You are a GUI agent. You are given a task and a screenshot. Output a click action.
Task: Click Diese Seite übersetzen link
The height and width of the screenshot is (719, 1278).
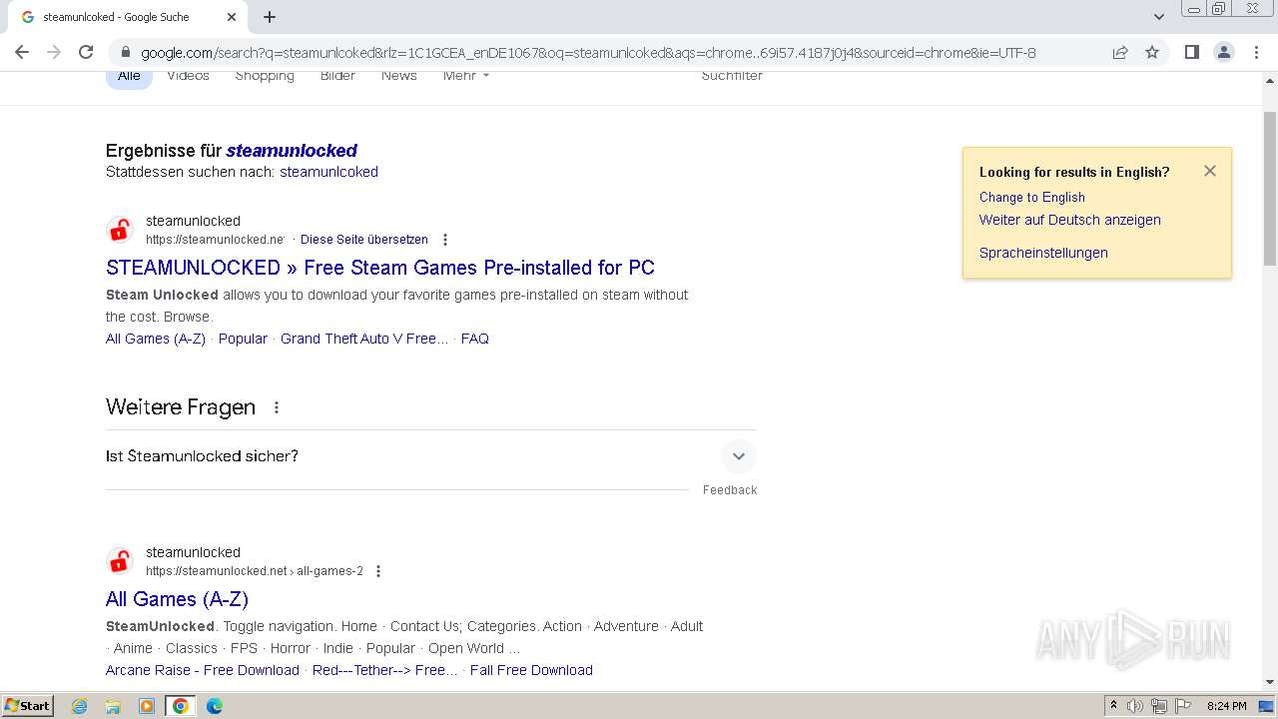tap(364, 240)
